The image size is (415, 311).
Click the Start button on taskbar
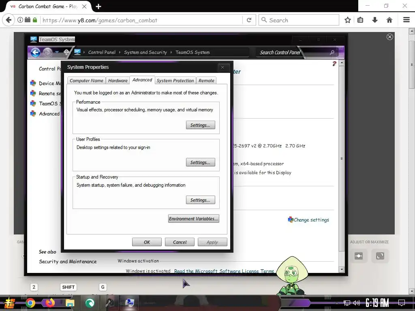[x=10, y=303]
